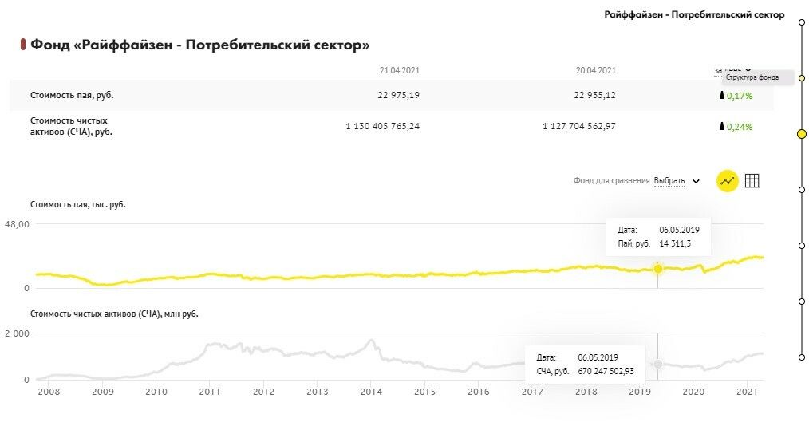
Task: Click the red marker beside the fund heading
Action: pos(23,45)
